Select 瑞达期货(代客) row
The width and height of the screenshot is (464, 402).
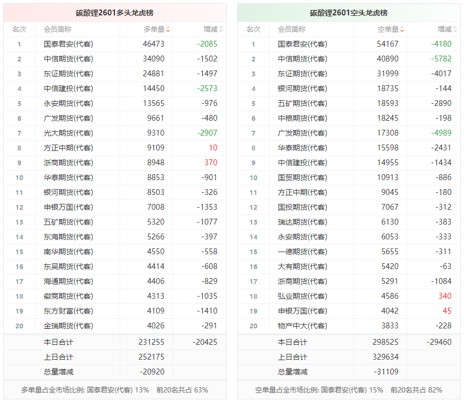pyautogui.click(x=349, y=222)
